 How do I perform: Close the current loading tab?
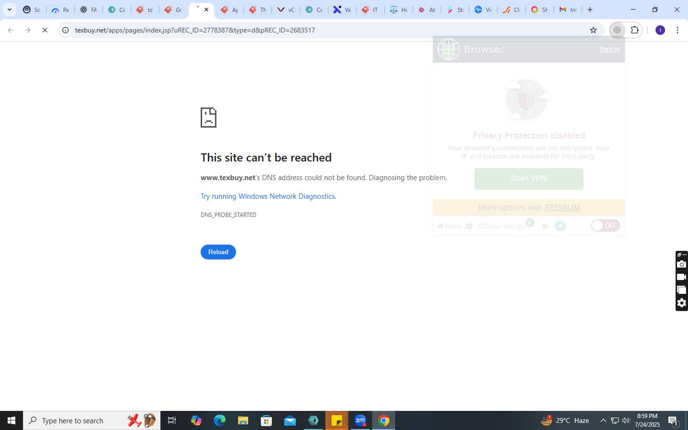tap(206, 10)
